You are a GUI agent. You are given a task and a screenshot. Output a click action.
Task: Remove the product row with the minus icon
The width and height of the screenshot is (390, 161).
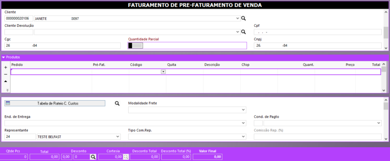[6, 74]
